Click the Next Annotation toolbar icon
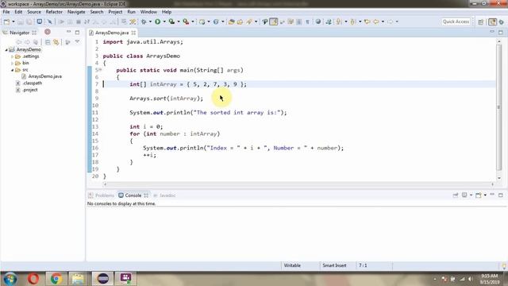508x286 pixels. point(339,21)
